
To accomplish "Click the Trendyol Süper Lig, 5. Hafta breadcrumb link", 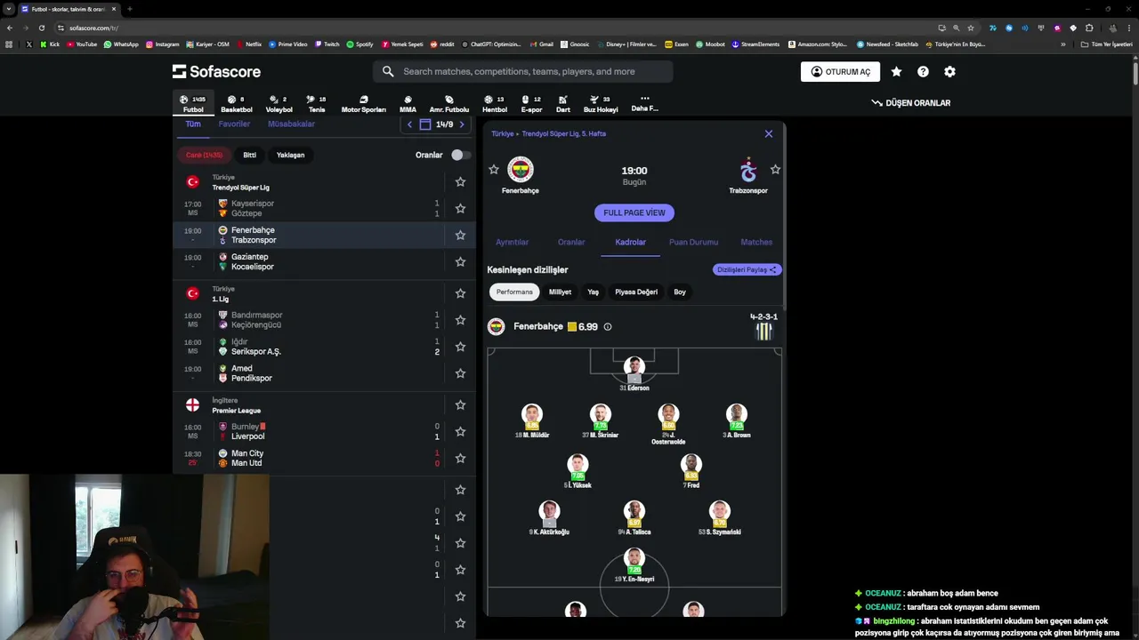I will pos(563,133).
